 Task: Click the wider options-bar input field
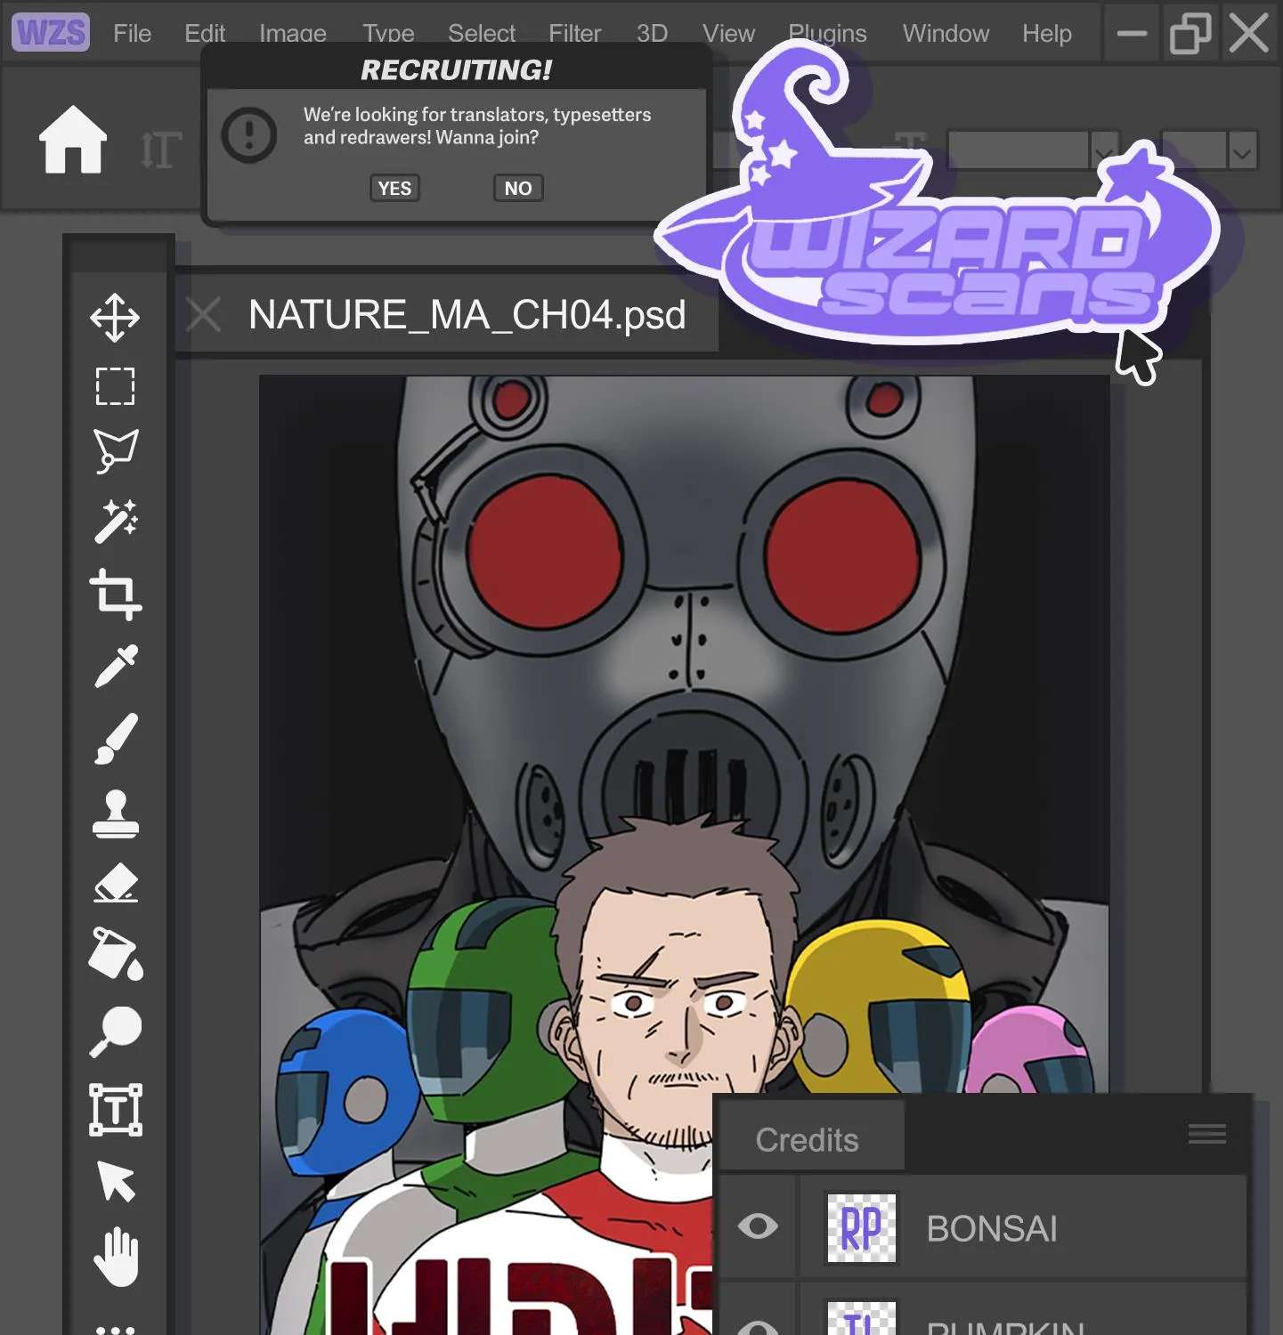coord(1019,150)
